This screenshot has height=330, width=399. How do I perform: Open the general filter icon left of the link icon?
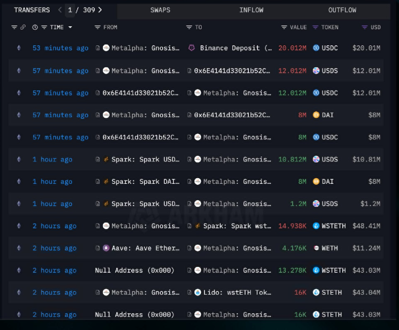[x=14, y=27]
